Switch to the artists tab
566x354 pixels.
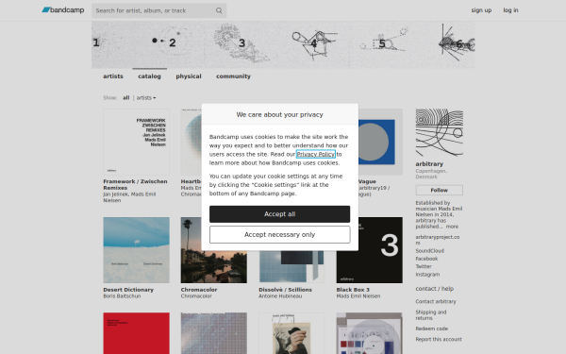point(113,76)
